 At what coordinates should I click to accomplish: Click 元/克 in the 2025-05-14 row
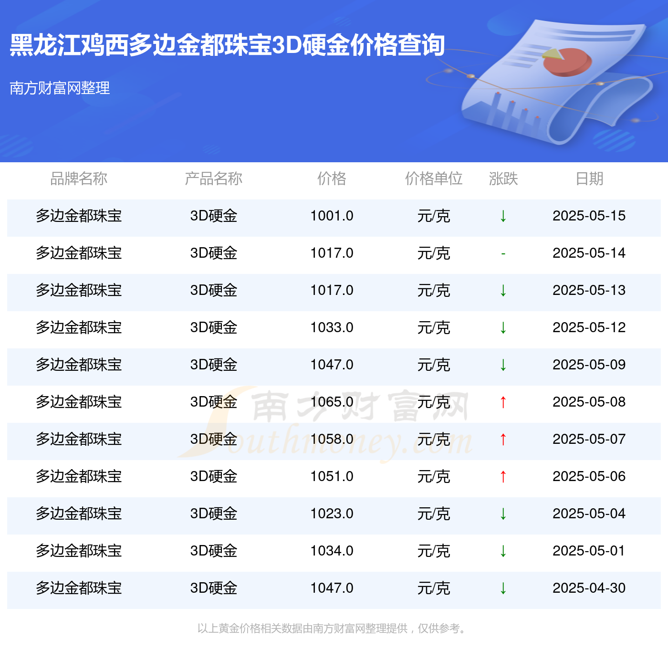click(434, 253)
